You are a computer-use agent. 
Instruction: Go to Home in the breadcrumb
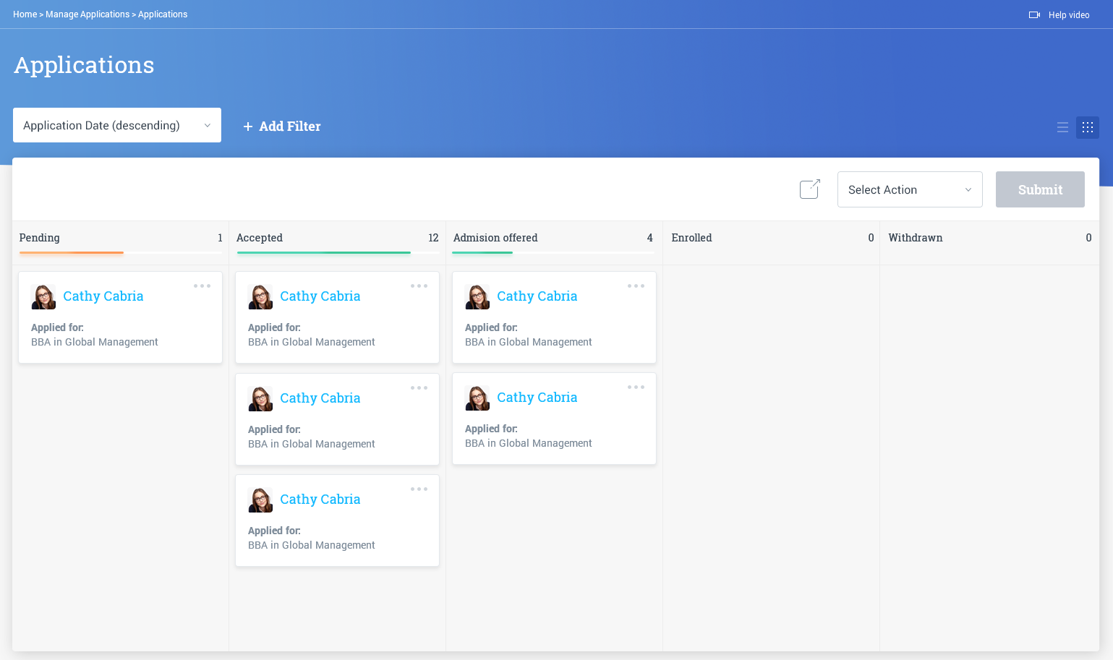25,14
